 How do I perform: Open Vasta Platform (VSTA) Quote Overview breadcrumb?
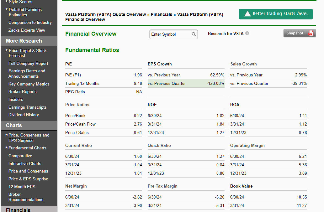pyautogui.click(x=106, y=14)
